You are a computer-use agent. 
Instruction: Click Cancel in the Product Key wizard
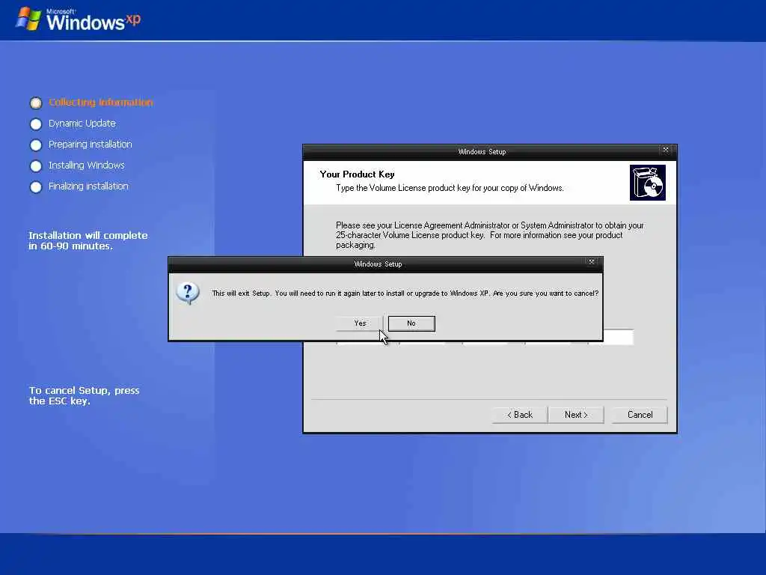pos(640,415)
